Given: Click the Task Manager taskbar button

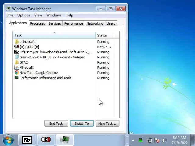Looking at the screenshot, I should pos(65,140).
